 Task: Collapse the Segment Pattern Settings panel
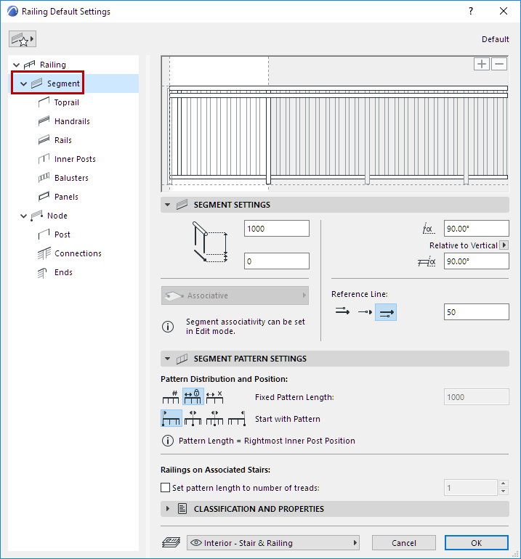click(167, 359)
